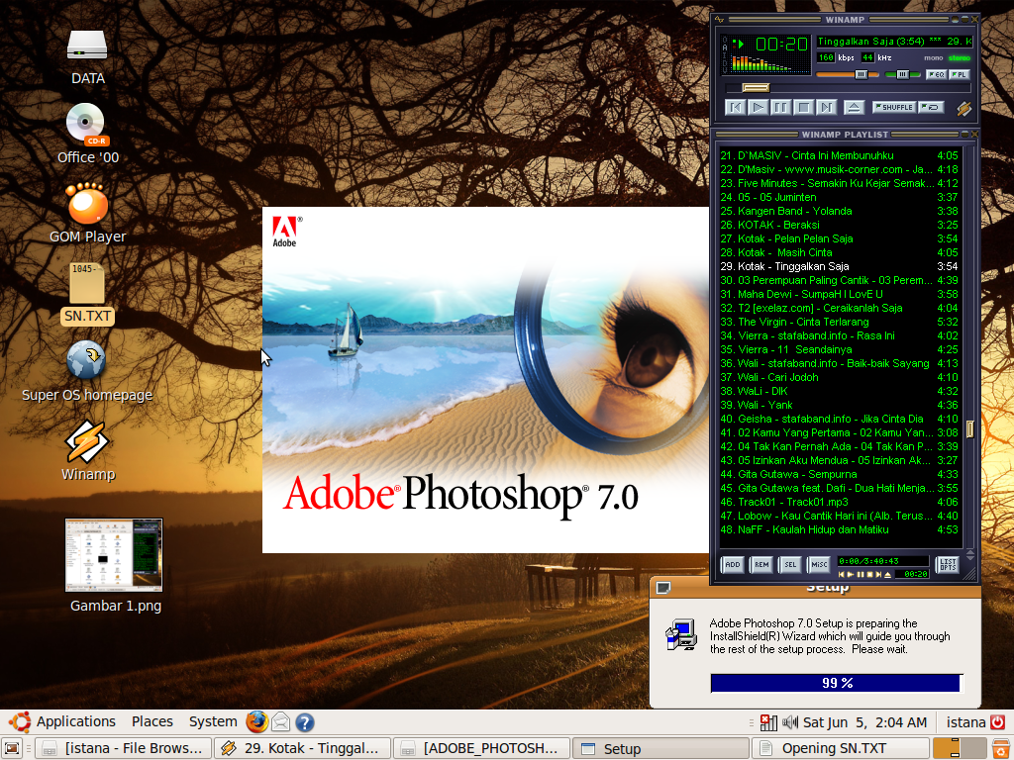Click the Winamp lightning bolt logo
Viewport: 1014px width, 760px height.
(x=964, y=108)
